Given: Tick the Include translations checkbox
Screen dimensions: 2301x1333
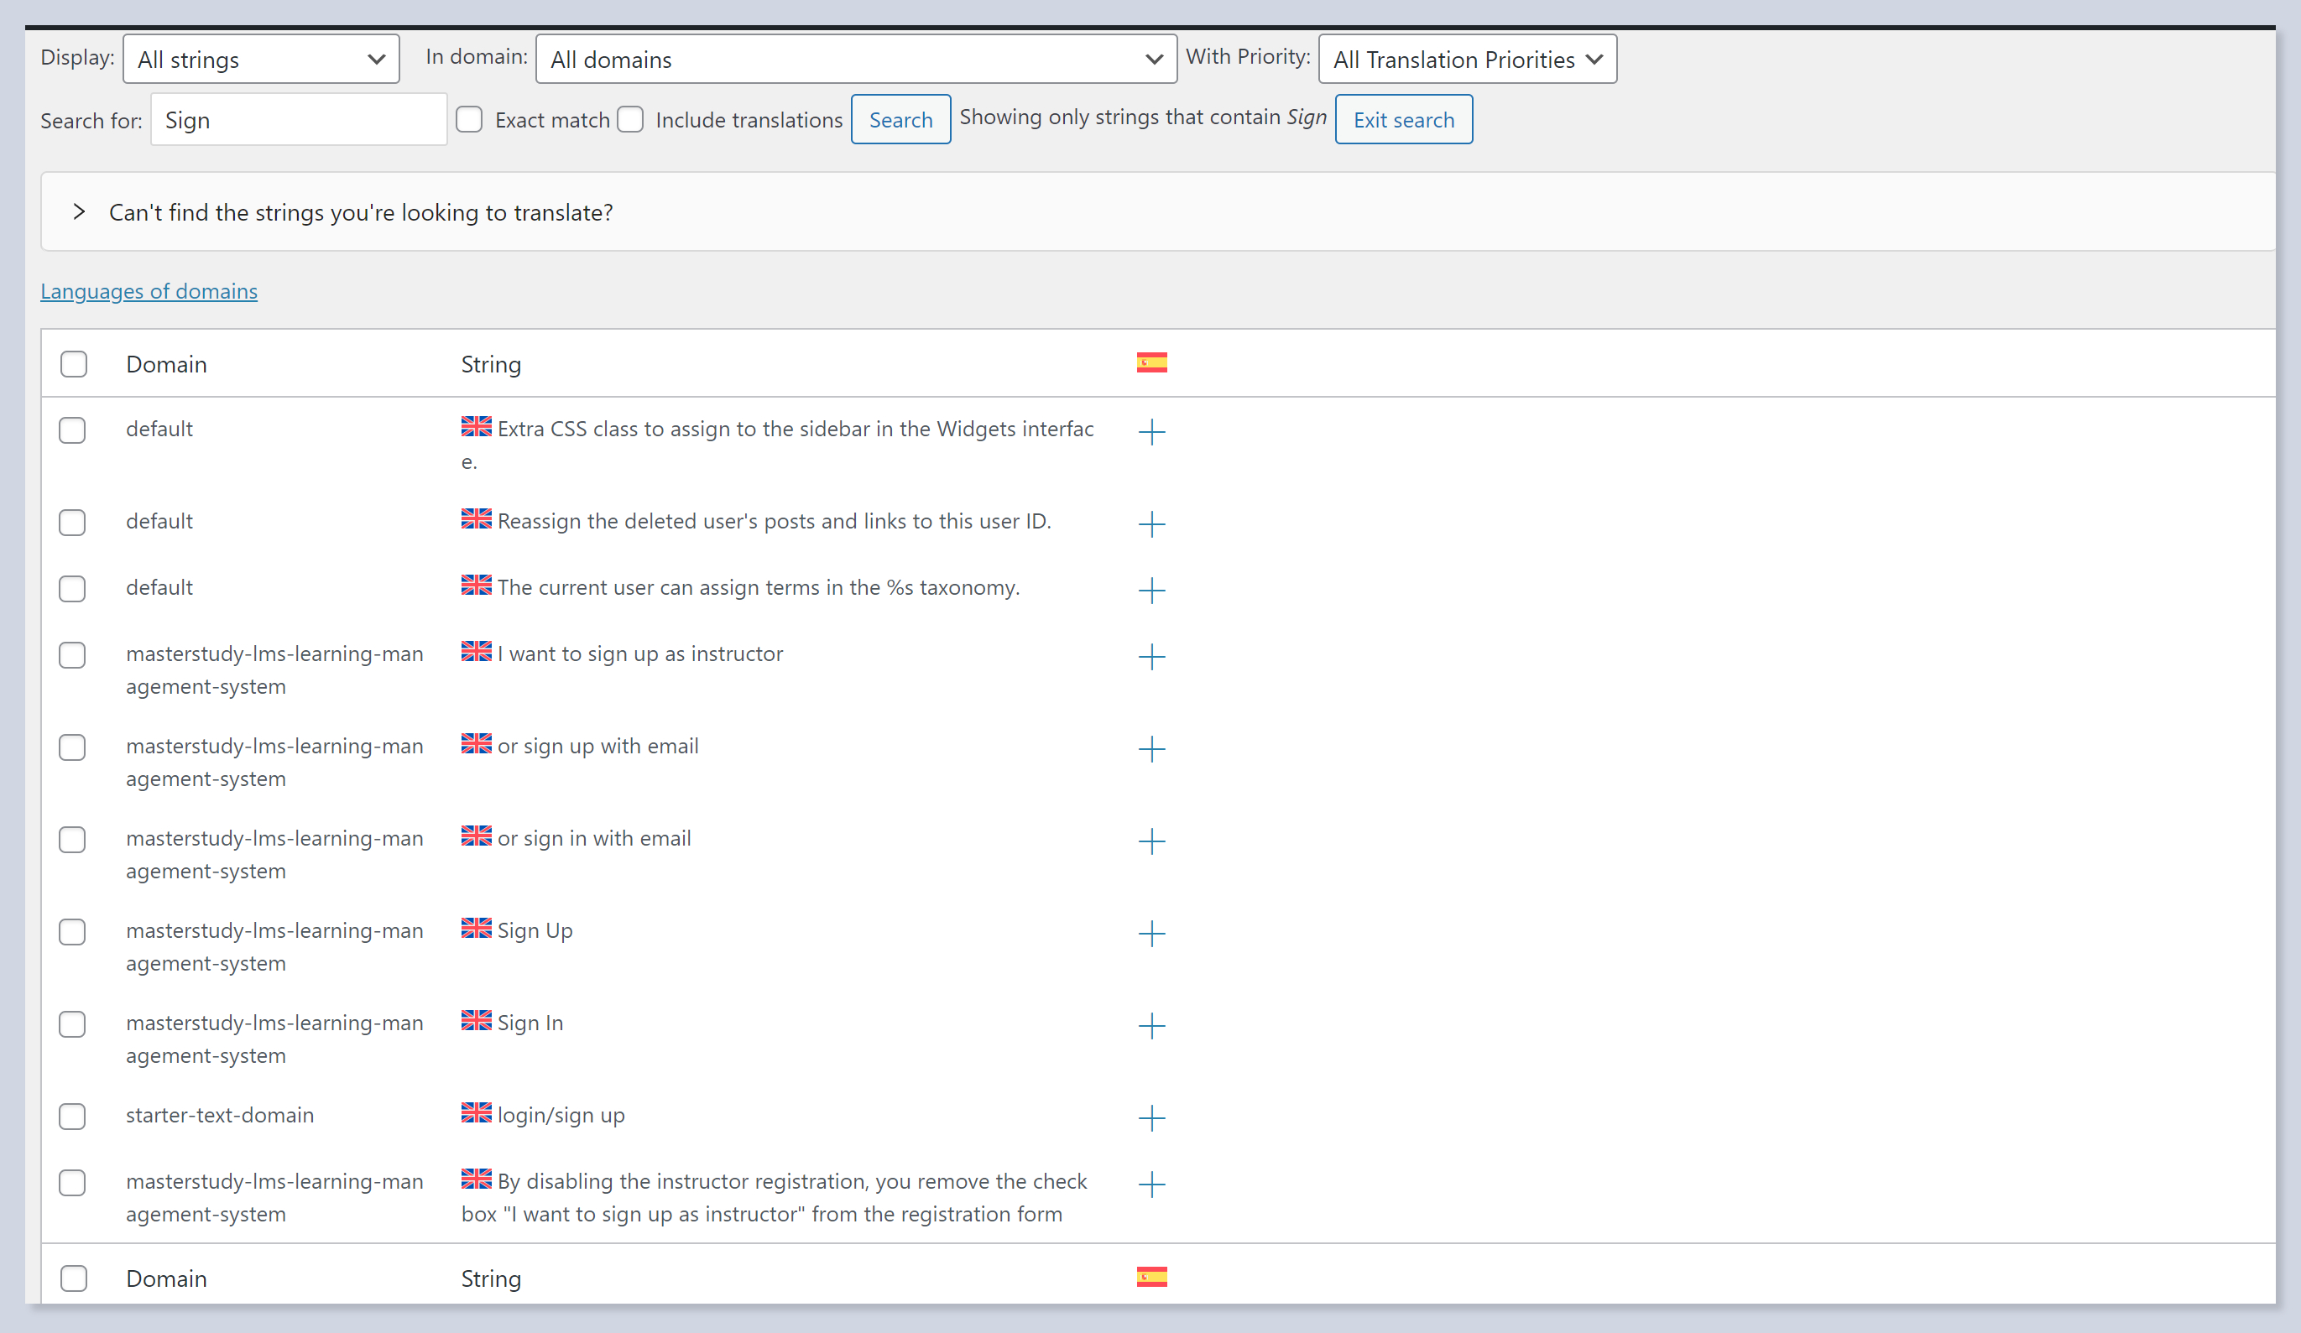Looking at the screenshot, I should (x=630, y=120).
